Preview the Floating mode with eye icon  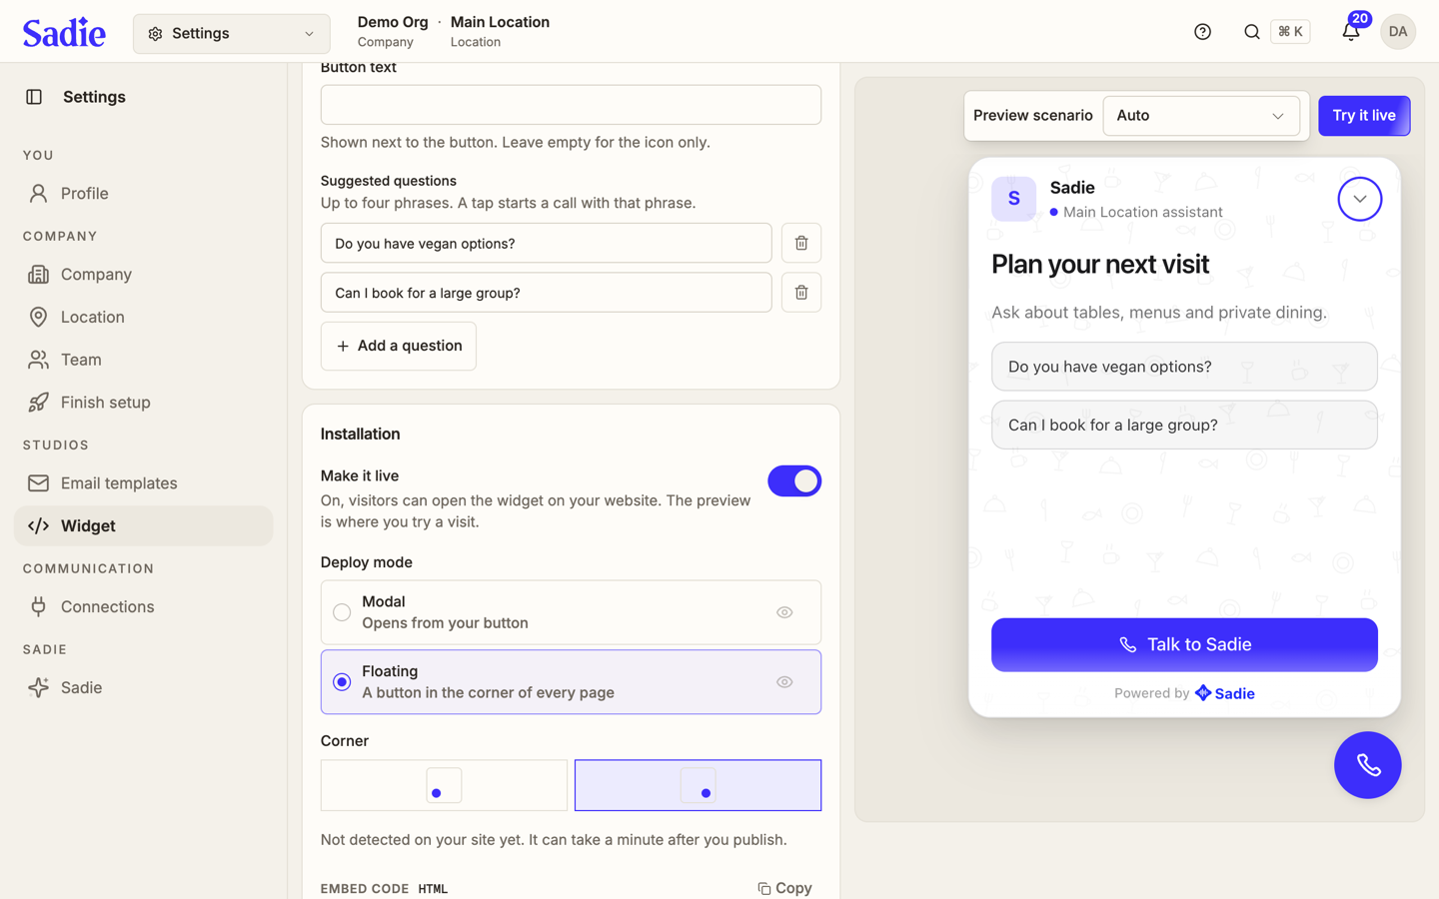tap(784, 682)
